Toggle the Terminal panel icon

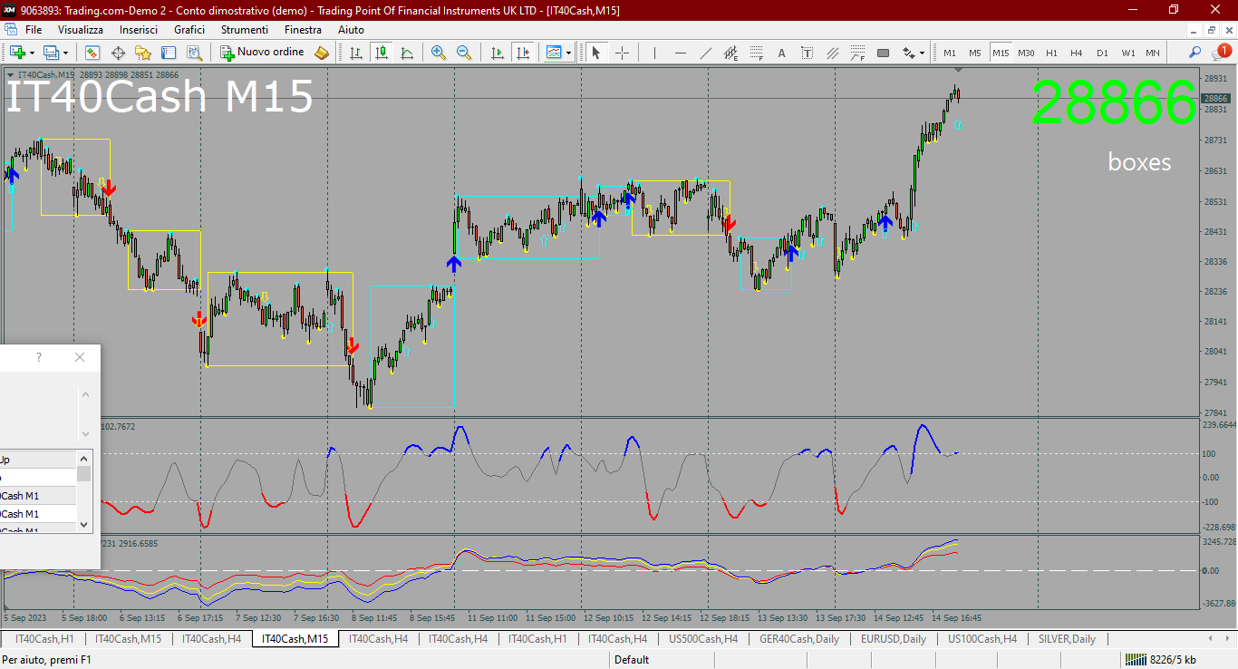point(169,53)
